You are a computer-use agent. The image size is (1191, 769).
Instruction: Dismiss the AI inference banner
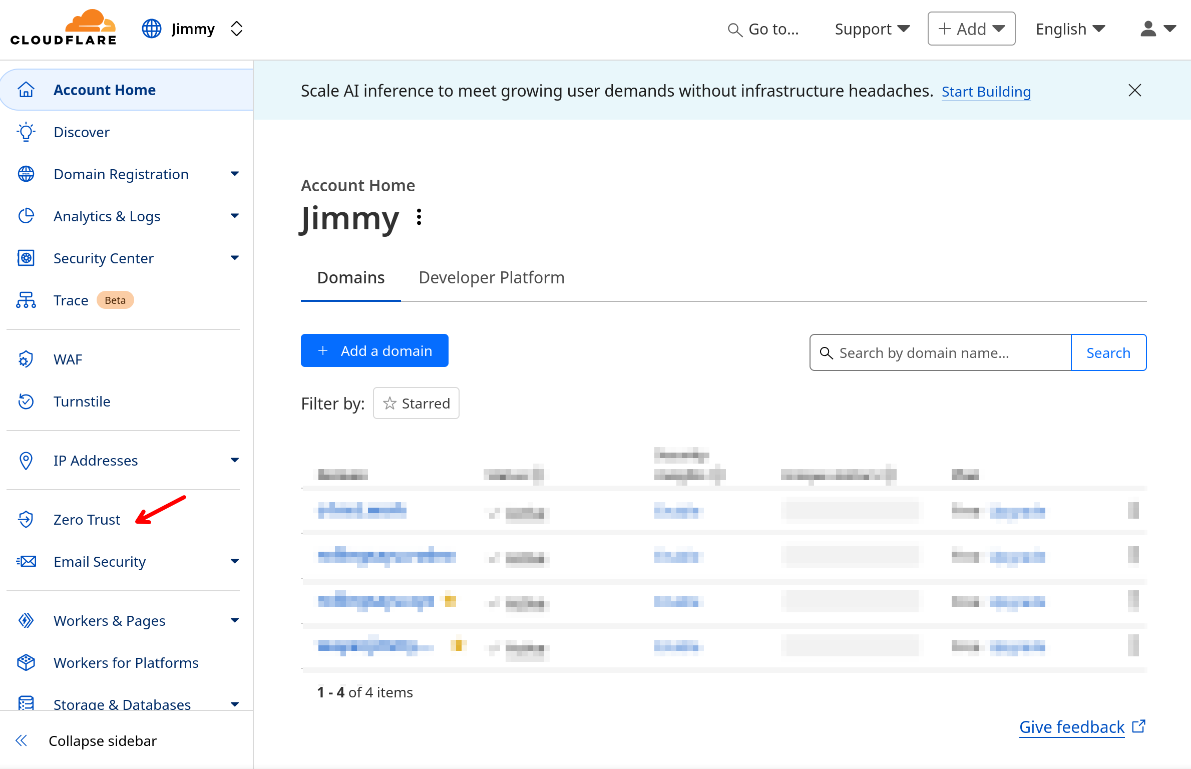(1135, 90)
